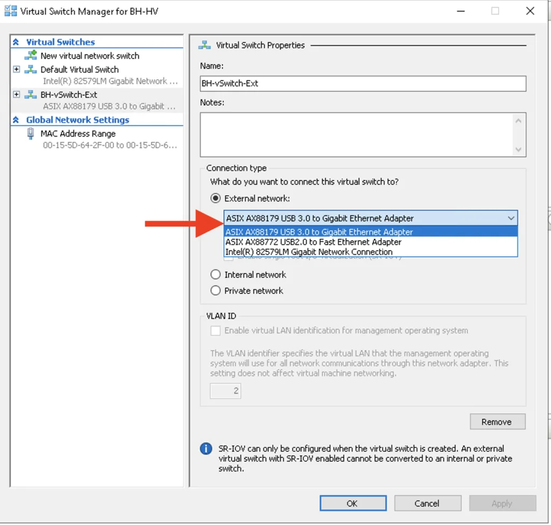The width and height of the screenshot is (551, 525).
Task: Click the blue SR-IOV information icon
Action: 206,449
